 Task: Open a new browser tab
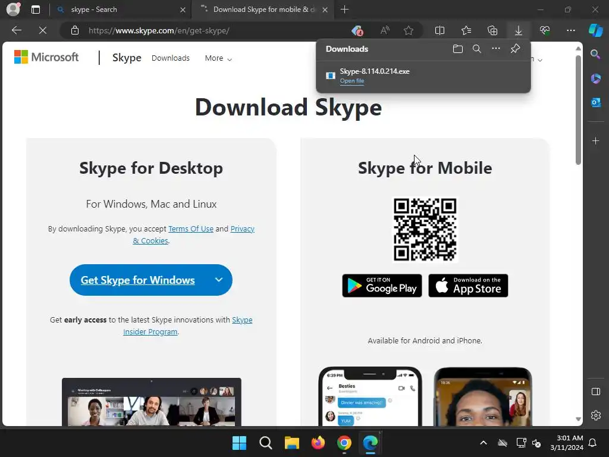coord(344,10)
